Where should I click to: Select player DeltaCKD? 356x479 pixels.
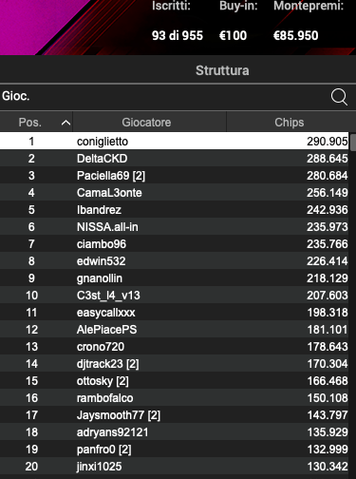click(x=102, y=159)
